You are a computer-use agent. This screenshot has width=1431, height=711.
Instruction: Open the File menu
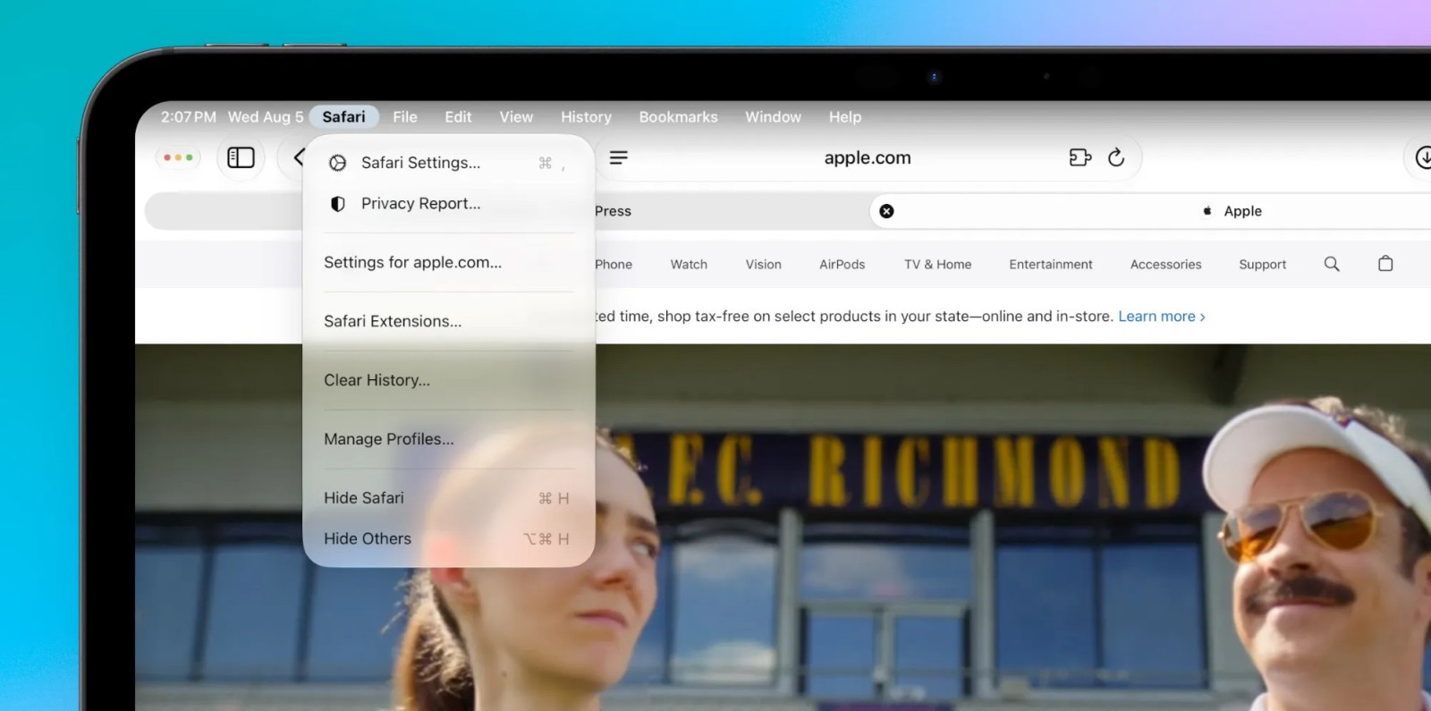point(405,117)
